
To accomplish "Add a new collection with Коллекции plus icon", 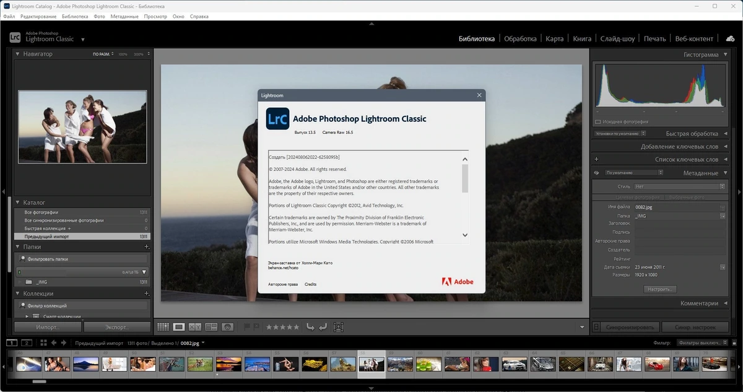I will point(147,294).
